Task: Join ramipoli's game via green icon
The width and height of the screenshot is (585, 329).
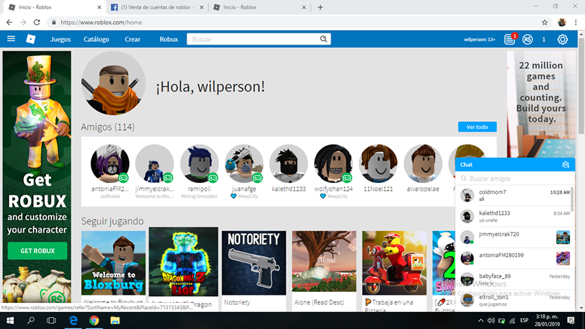Action: 213,178
